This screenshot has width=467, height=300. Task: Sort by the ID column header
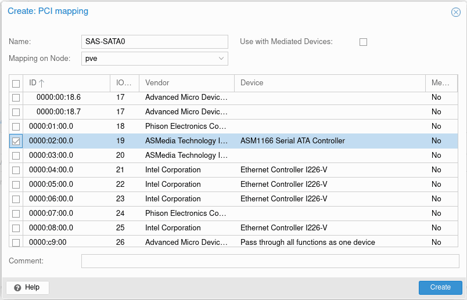tap(66, 83)
